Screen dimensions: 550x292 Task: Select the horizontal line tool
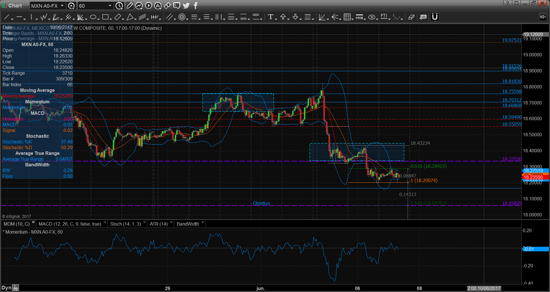(x=19, y=17)
